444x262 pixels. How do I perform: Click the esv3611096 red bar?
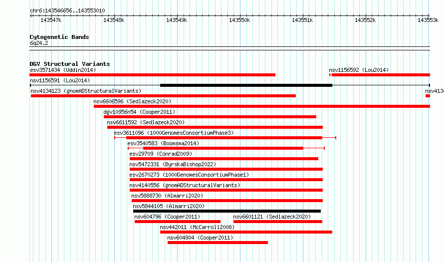[224, 138]
